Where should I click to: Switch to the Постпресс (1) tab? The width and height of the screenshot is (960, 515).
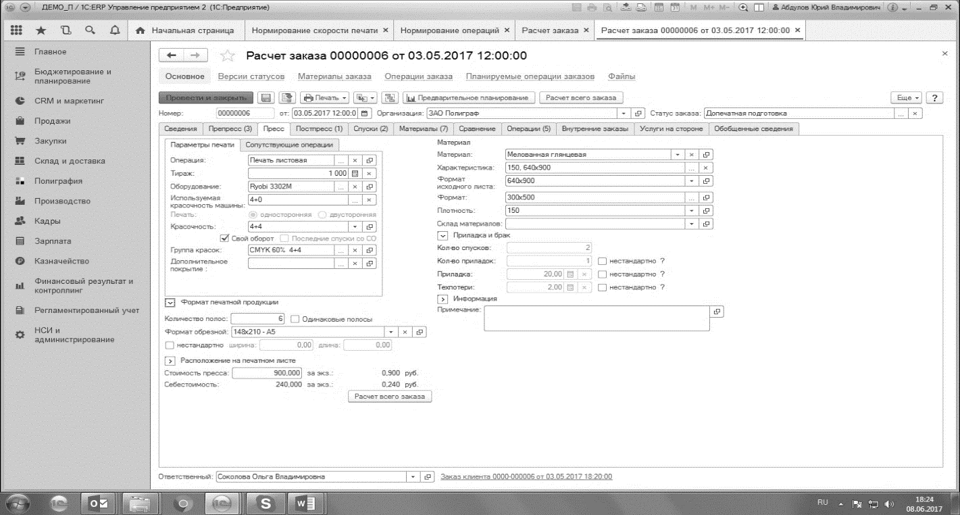pyautogui.click(x=320, y=128)
